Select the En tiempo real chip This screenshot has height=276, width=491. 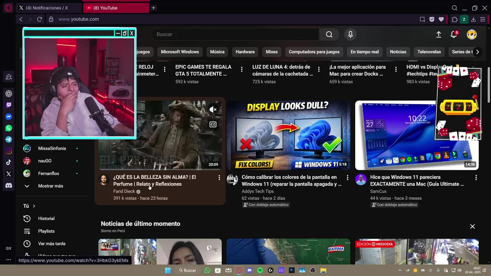pos(364,52)
